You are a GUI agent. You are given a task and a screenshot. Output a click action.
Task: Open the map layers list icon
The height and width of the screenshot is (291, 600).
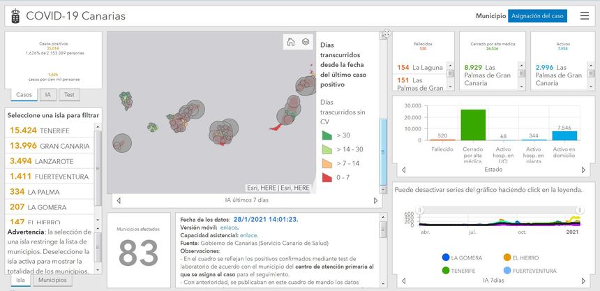[306, 42]
